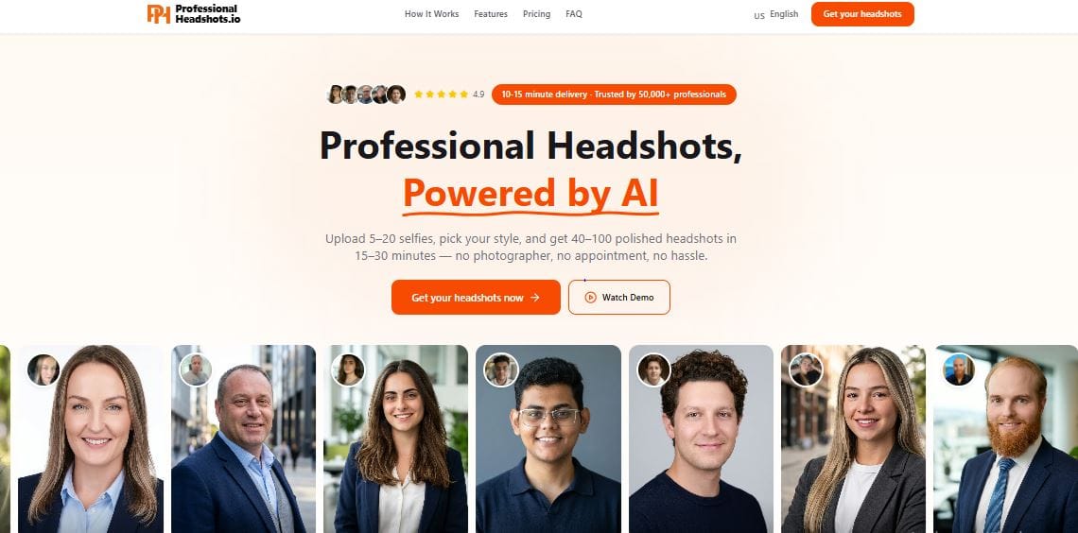Image resolution: width=1078 pixels, height=533 pixels.
Task: Go to the Features section
Action: coord(491,14)
